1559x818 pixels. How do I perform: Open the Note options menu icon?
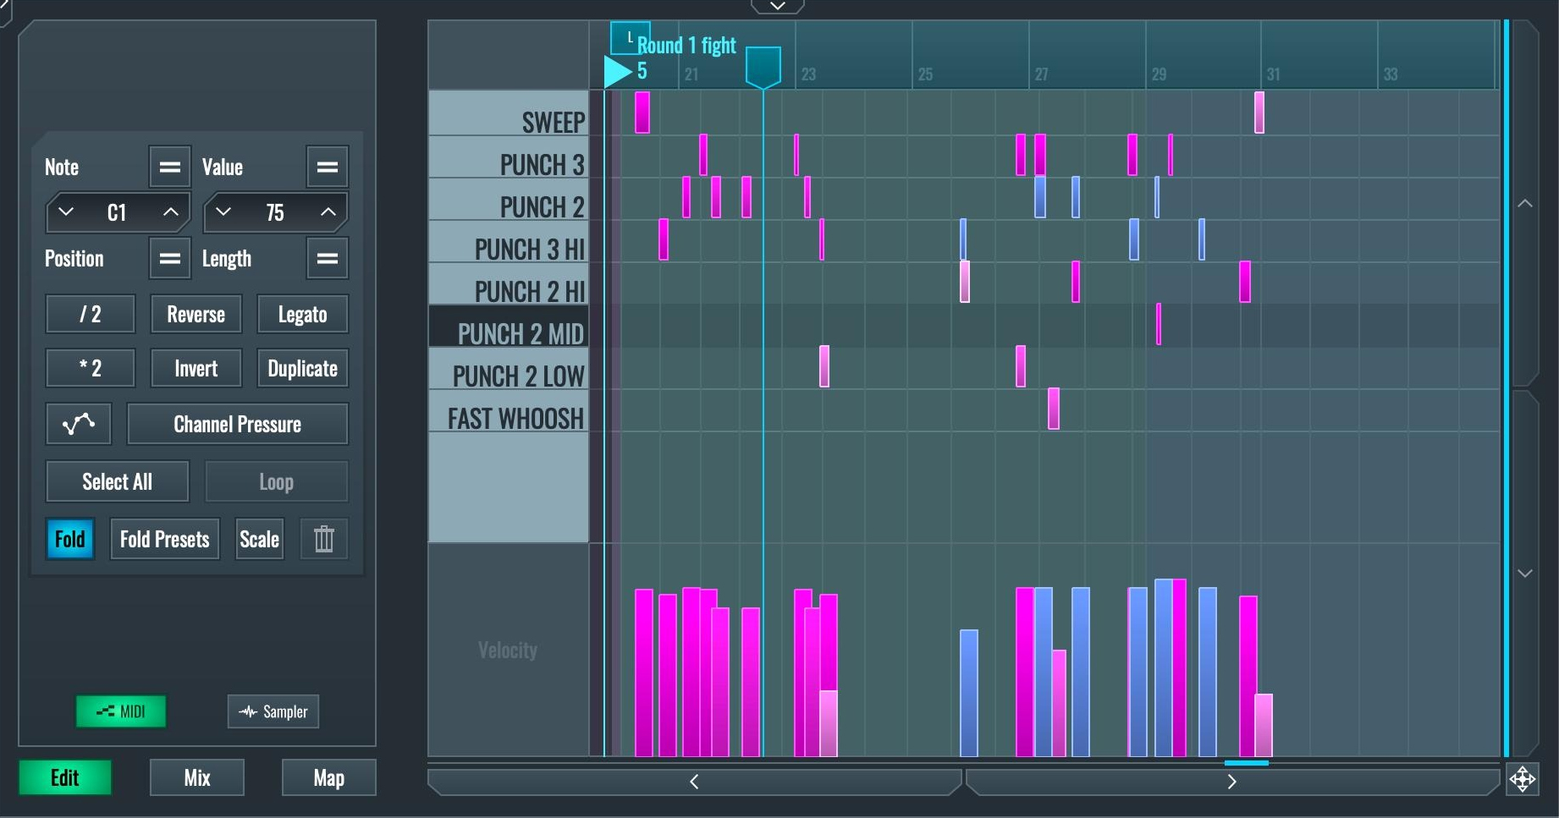click(x=169, y=167)
